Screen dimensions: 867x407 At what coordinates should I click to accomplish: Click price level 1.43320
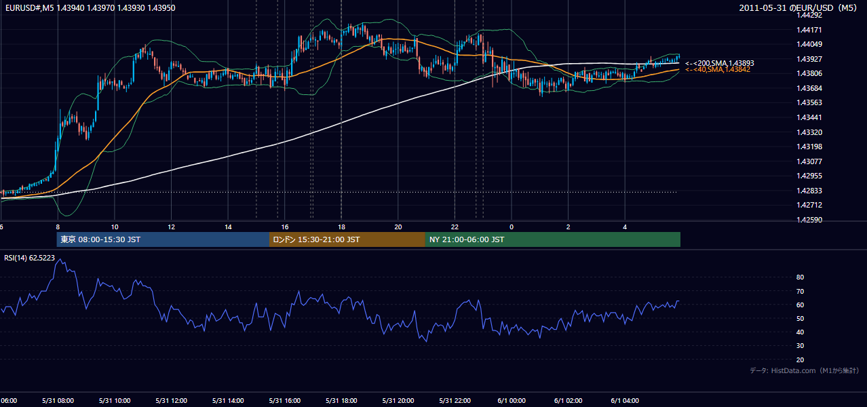(809, 132)
